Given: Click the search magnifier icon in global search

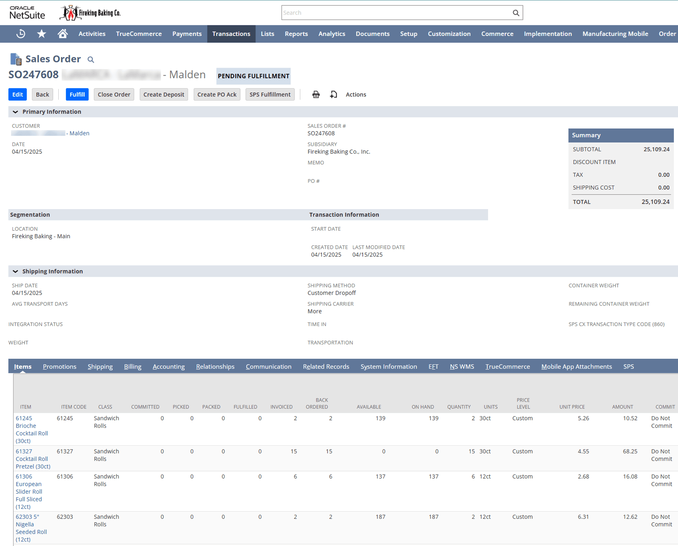Looking at the screenshot, I should coord(516,13).
